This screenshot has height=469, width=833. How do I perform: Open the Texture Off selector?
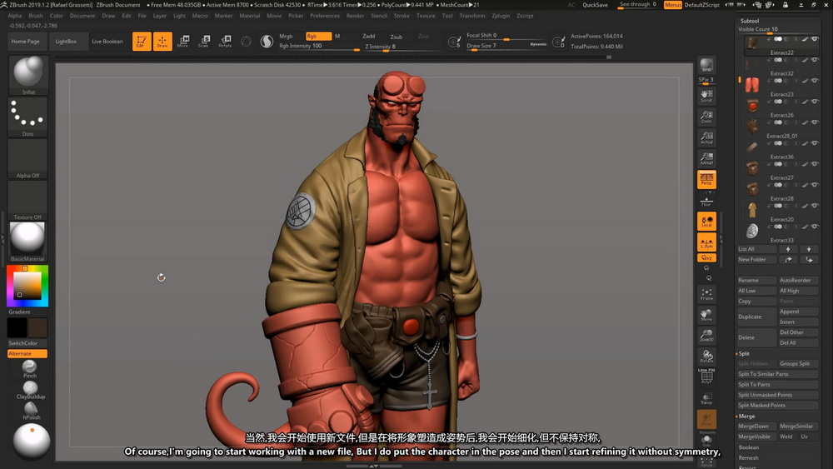pyautogui.click(x=28, y=200)
